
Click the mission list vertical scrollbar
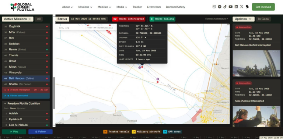click(x=54, y=93)
